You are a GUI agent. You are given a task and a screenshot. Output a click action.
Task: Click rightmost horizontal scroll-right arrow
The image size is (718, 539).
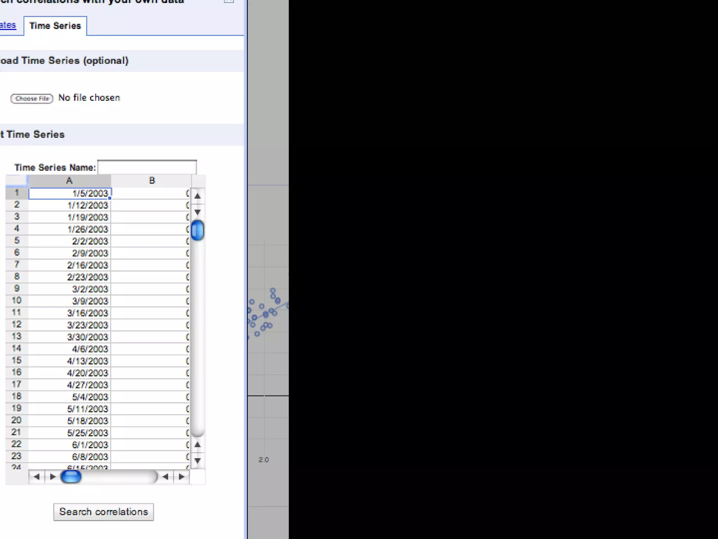click(181, 477)
